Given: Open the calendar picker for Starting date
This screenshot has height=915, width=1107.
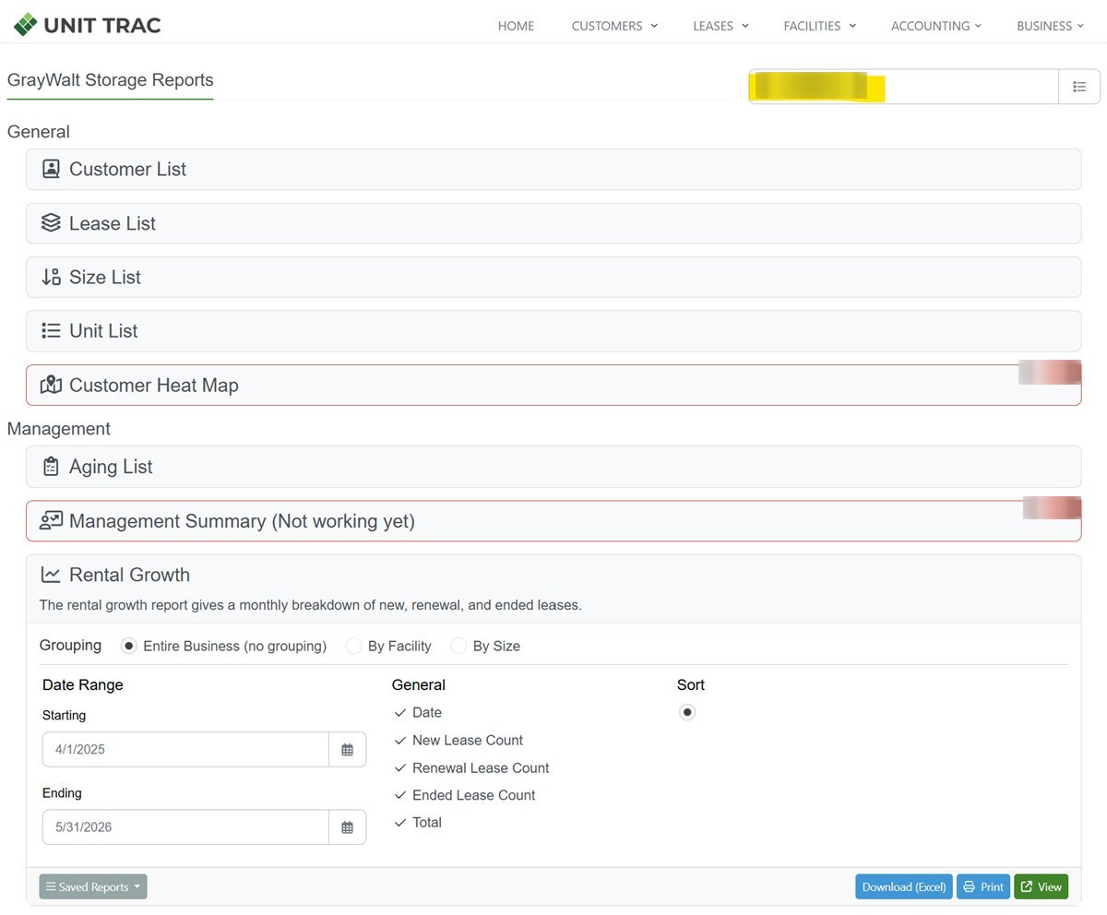Looking at the screenshot, I should point(348,750).
